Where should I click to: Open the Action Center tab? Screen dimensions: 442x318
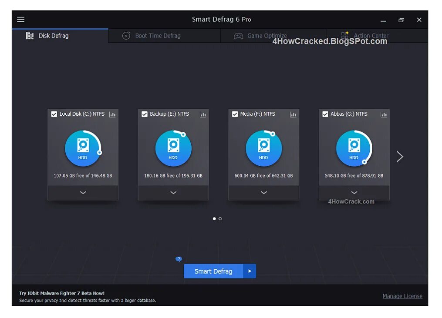[378, 36]
